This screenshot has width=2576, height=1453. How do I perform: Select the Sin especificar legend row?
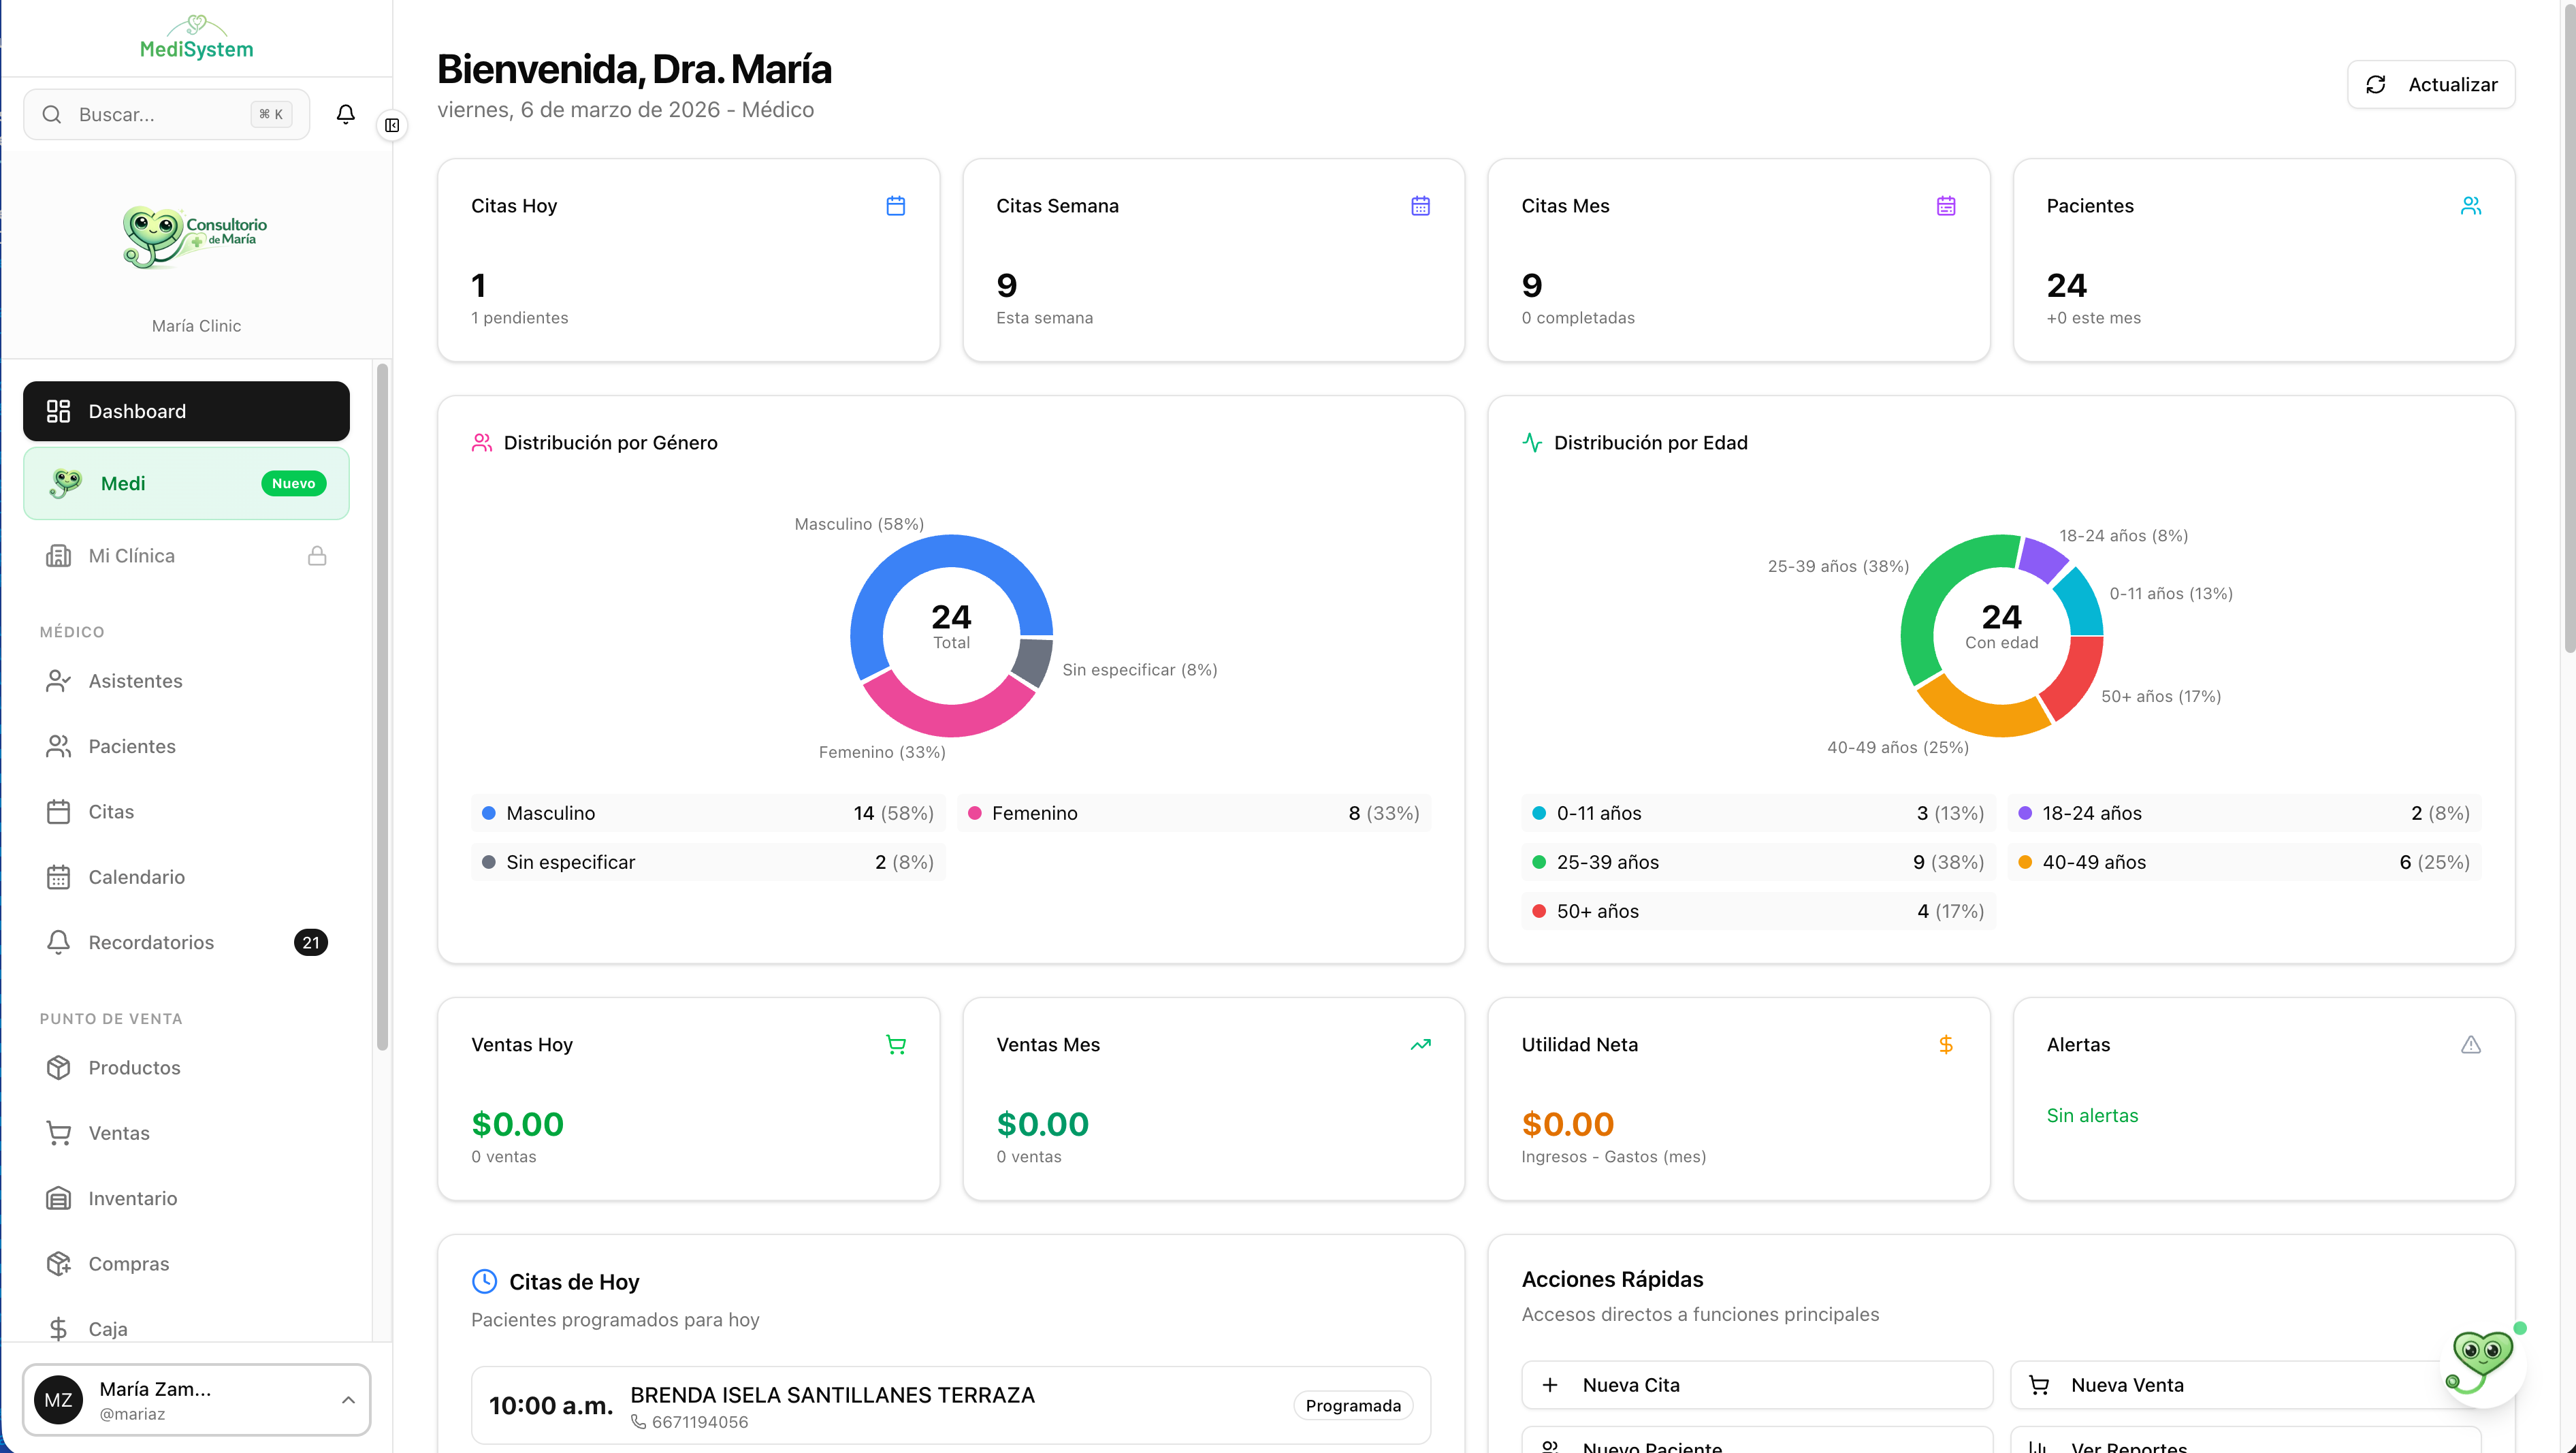pos(708,862)
